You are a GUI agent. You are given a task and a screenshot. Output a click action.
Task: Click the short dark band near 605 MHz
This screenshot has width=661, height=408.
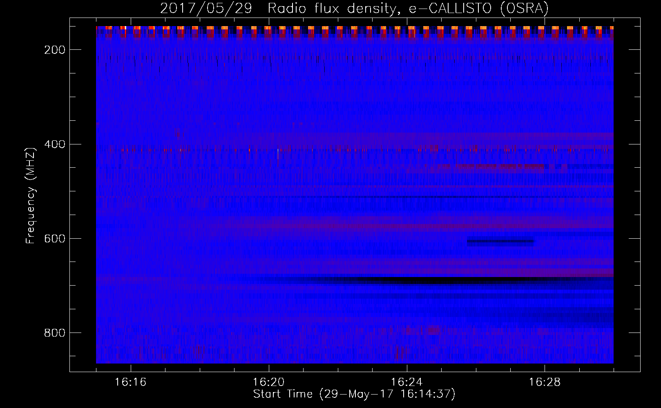point(500,241)
